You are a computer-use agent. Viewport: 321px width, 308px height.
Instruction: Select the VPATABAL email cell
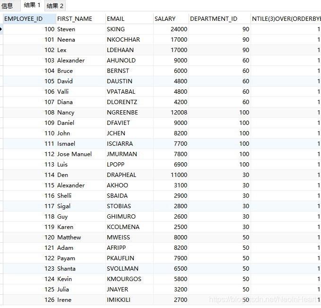pos(129,92)
